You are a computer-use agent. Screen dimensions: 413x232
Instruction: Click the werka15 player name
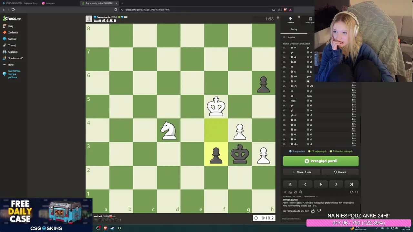98,217
